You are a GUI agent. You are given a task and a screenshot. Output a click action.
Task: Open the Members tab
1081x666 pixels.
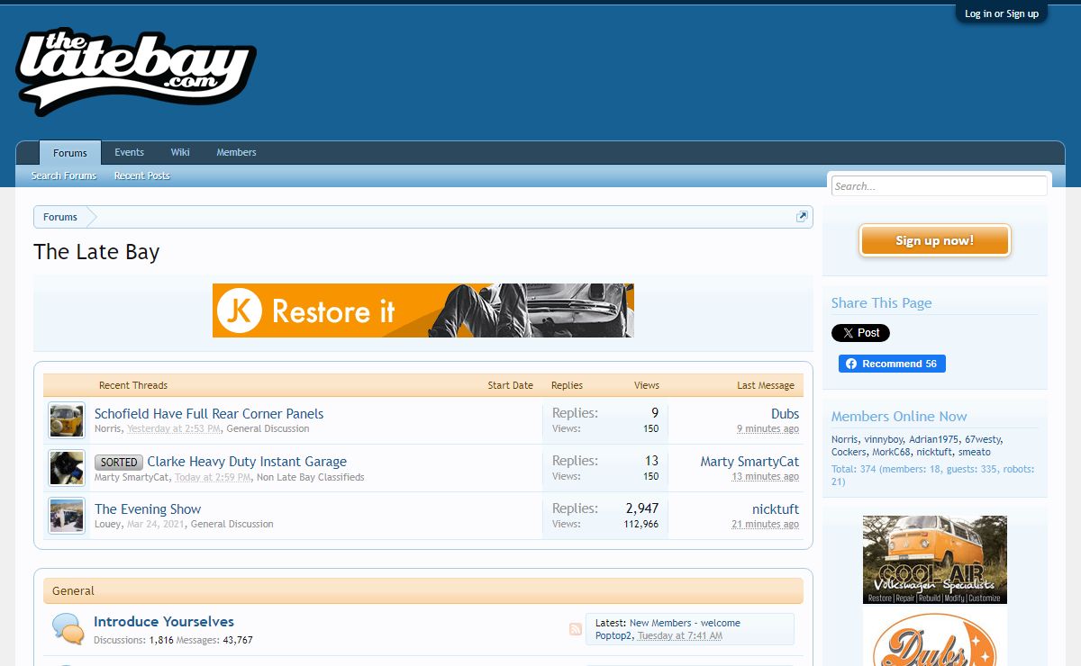[236, 152]
